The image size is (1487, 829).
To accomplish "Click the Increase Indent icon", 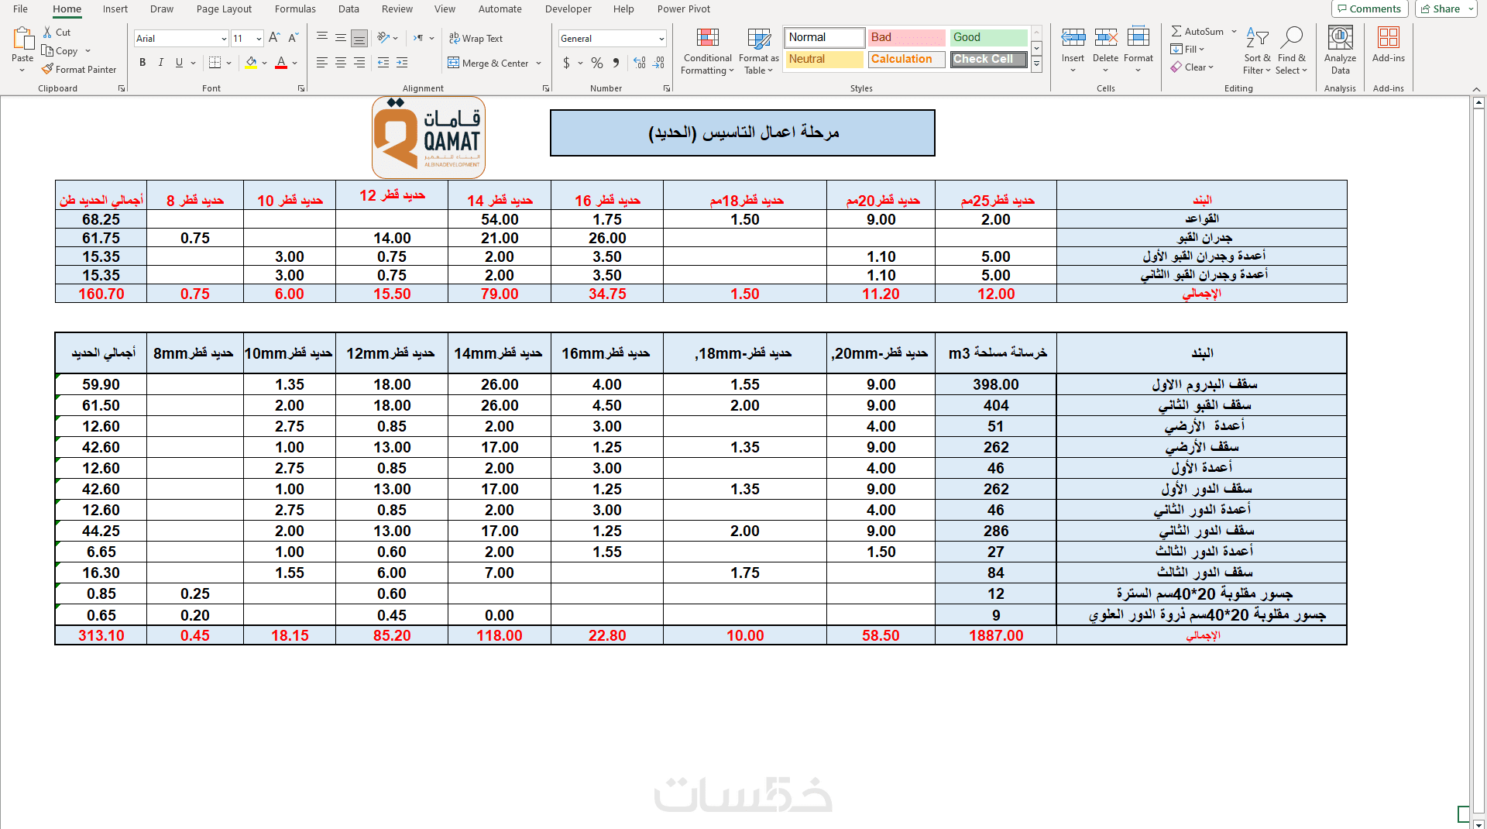I will click(x=402, y=63).
